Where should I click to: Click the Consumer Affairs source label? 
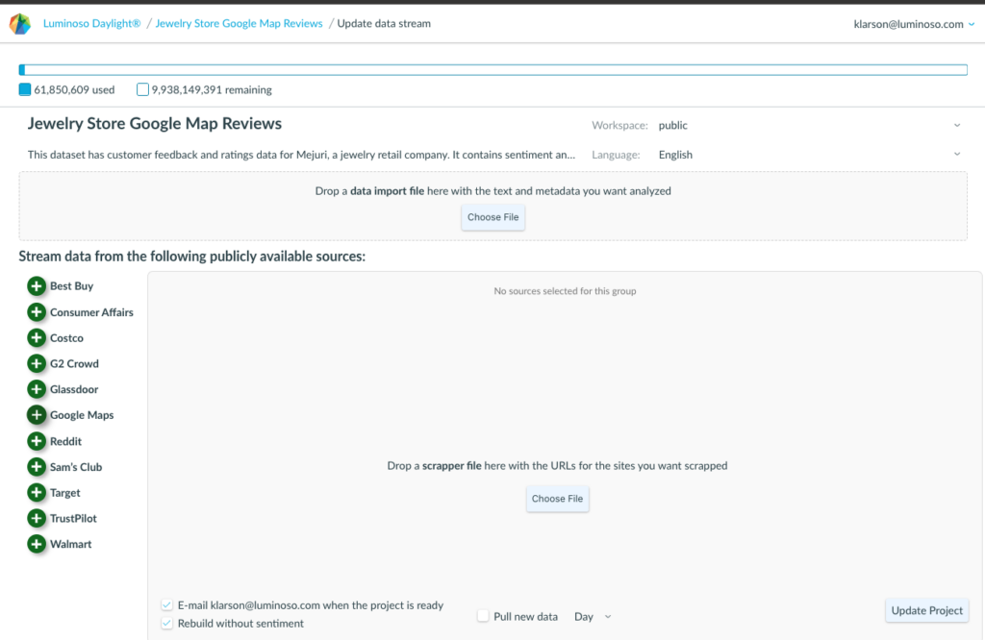[x=91, y=312]
